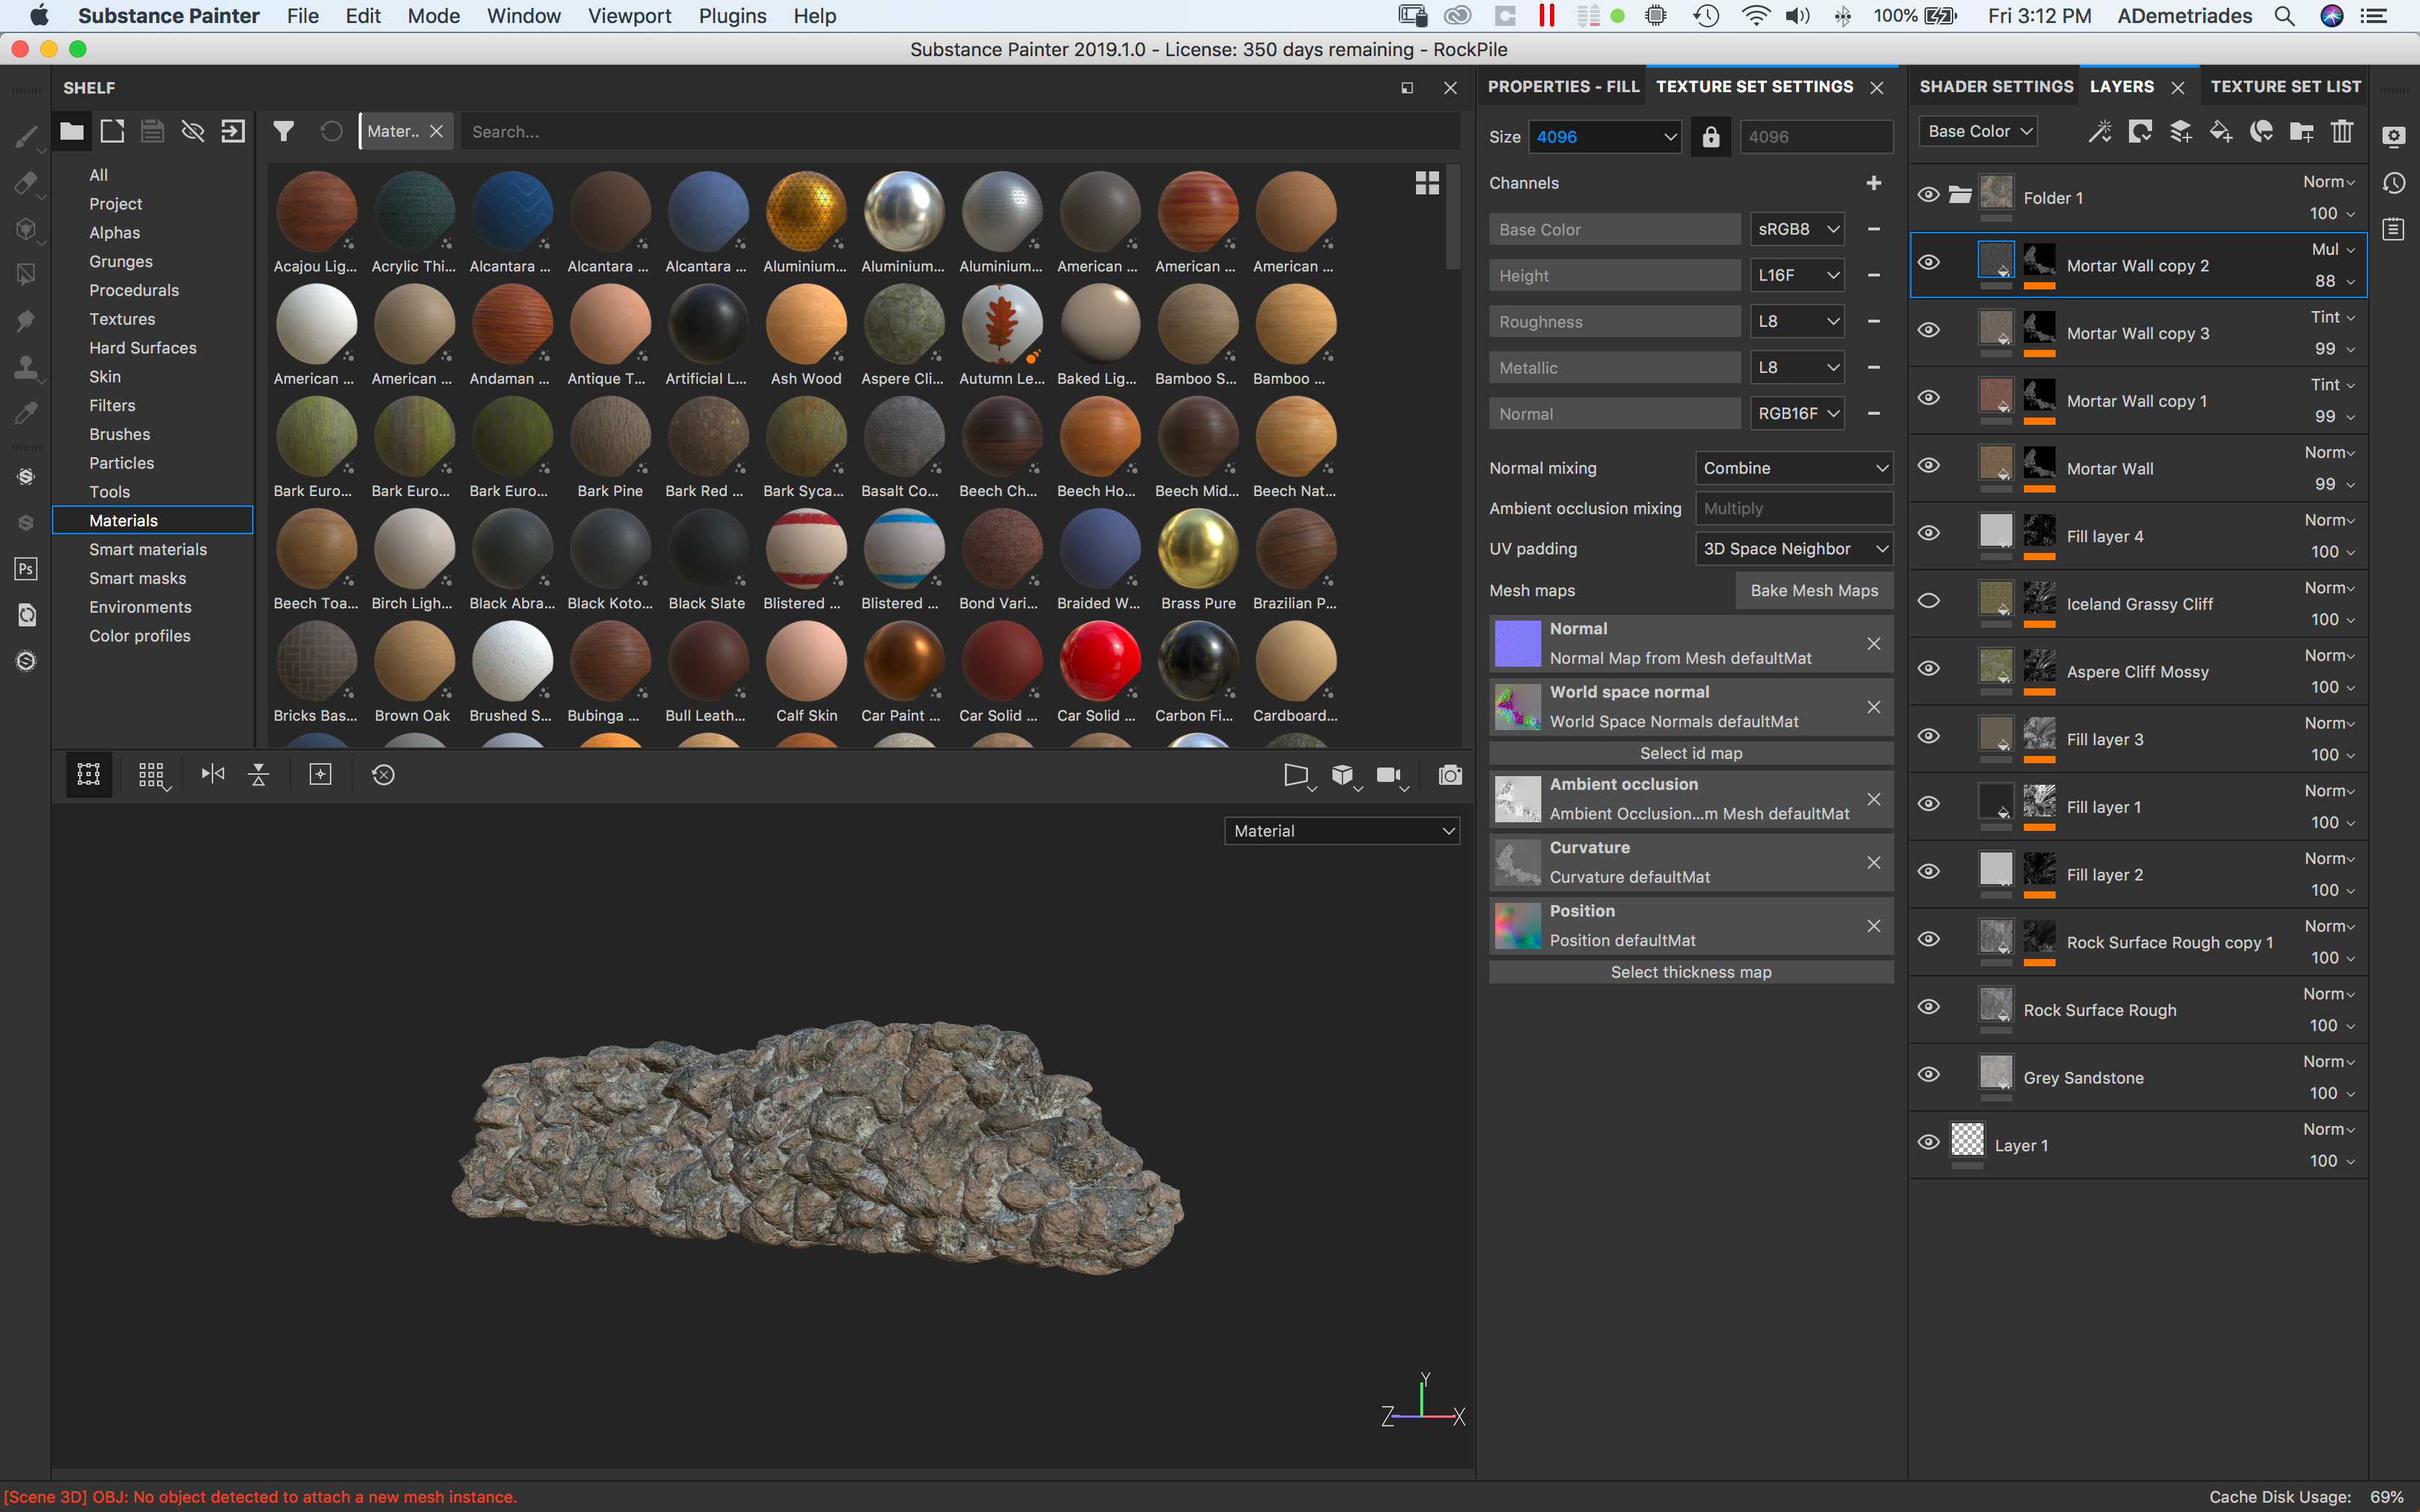
Task: Click the Bake Mesh Maps button
Action: coord(1814,591)
